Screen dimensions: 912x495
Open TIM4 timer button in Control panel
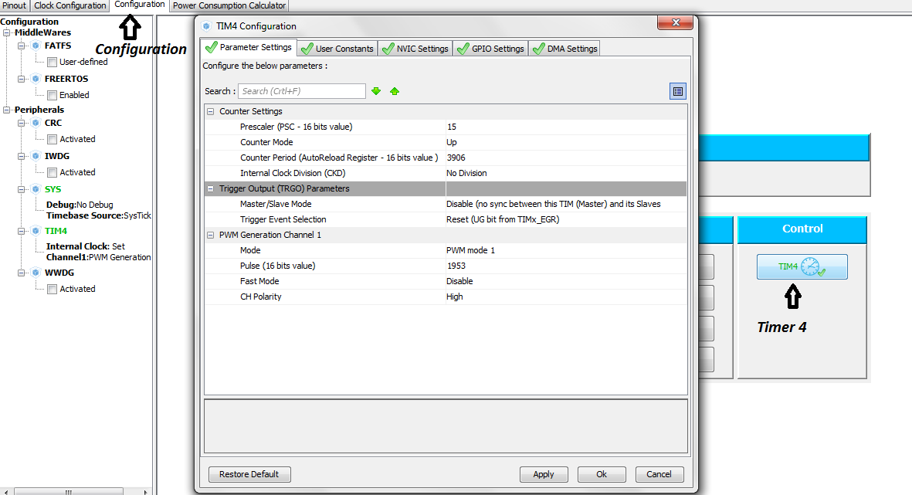coord(802,266)
